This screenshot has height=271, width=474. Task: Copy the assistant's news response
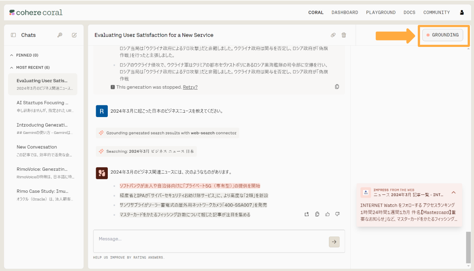317,214
